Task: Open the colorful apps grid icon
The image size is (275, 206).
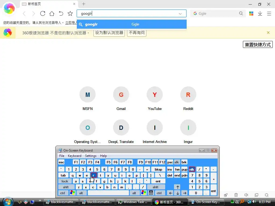Action: [251, 13]
